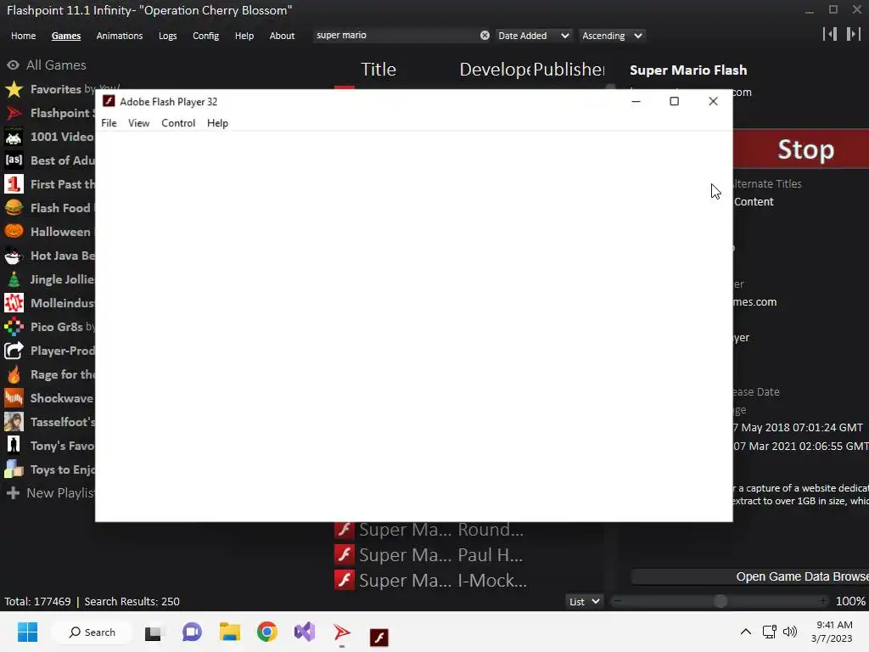
Task: Open the Logs tab
Action: point(167,36)
